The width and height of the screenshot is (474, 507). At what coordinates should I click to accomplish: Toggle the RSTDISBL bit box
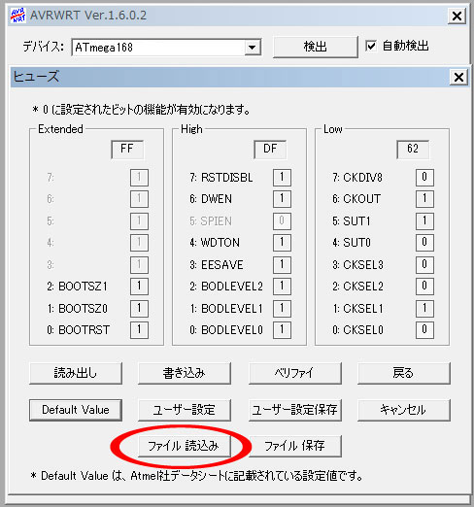tap(282, 177)
